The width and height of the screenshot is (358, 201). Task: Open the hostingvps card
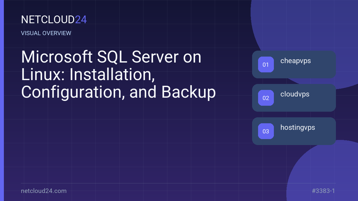294,131
